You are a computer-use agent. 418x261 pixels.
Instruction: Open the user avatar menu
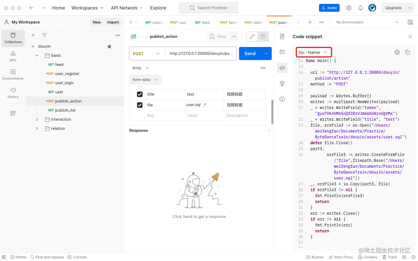click(x=372, y=8)
